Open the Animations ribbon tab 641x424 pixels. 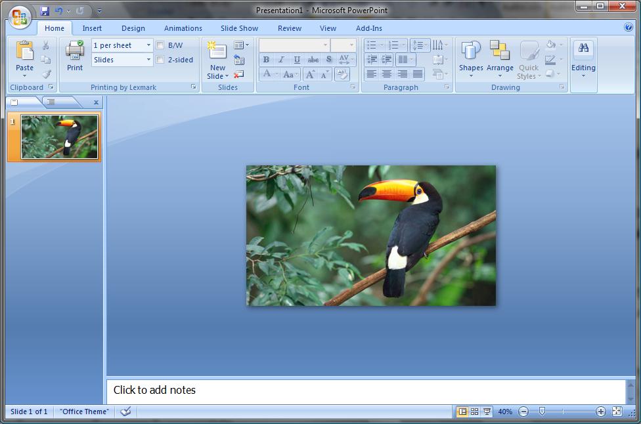pyautogui.click(x=183, y=28)
